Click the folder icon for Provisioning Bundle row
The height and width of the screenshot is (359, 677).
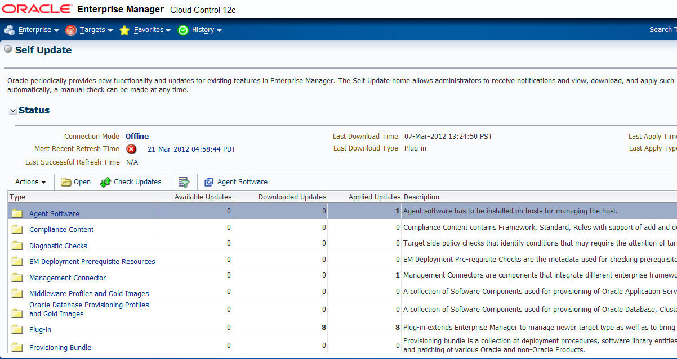[17, 347]
